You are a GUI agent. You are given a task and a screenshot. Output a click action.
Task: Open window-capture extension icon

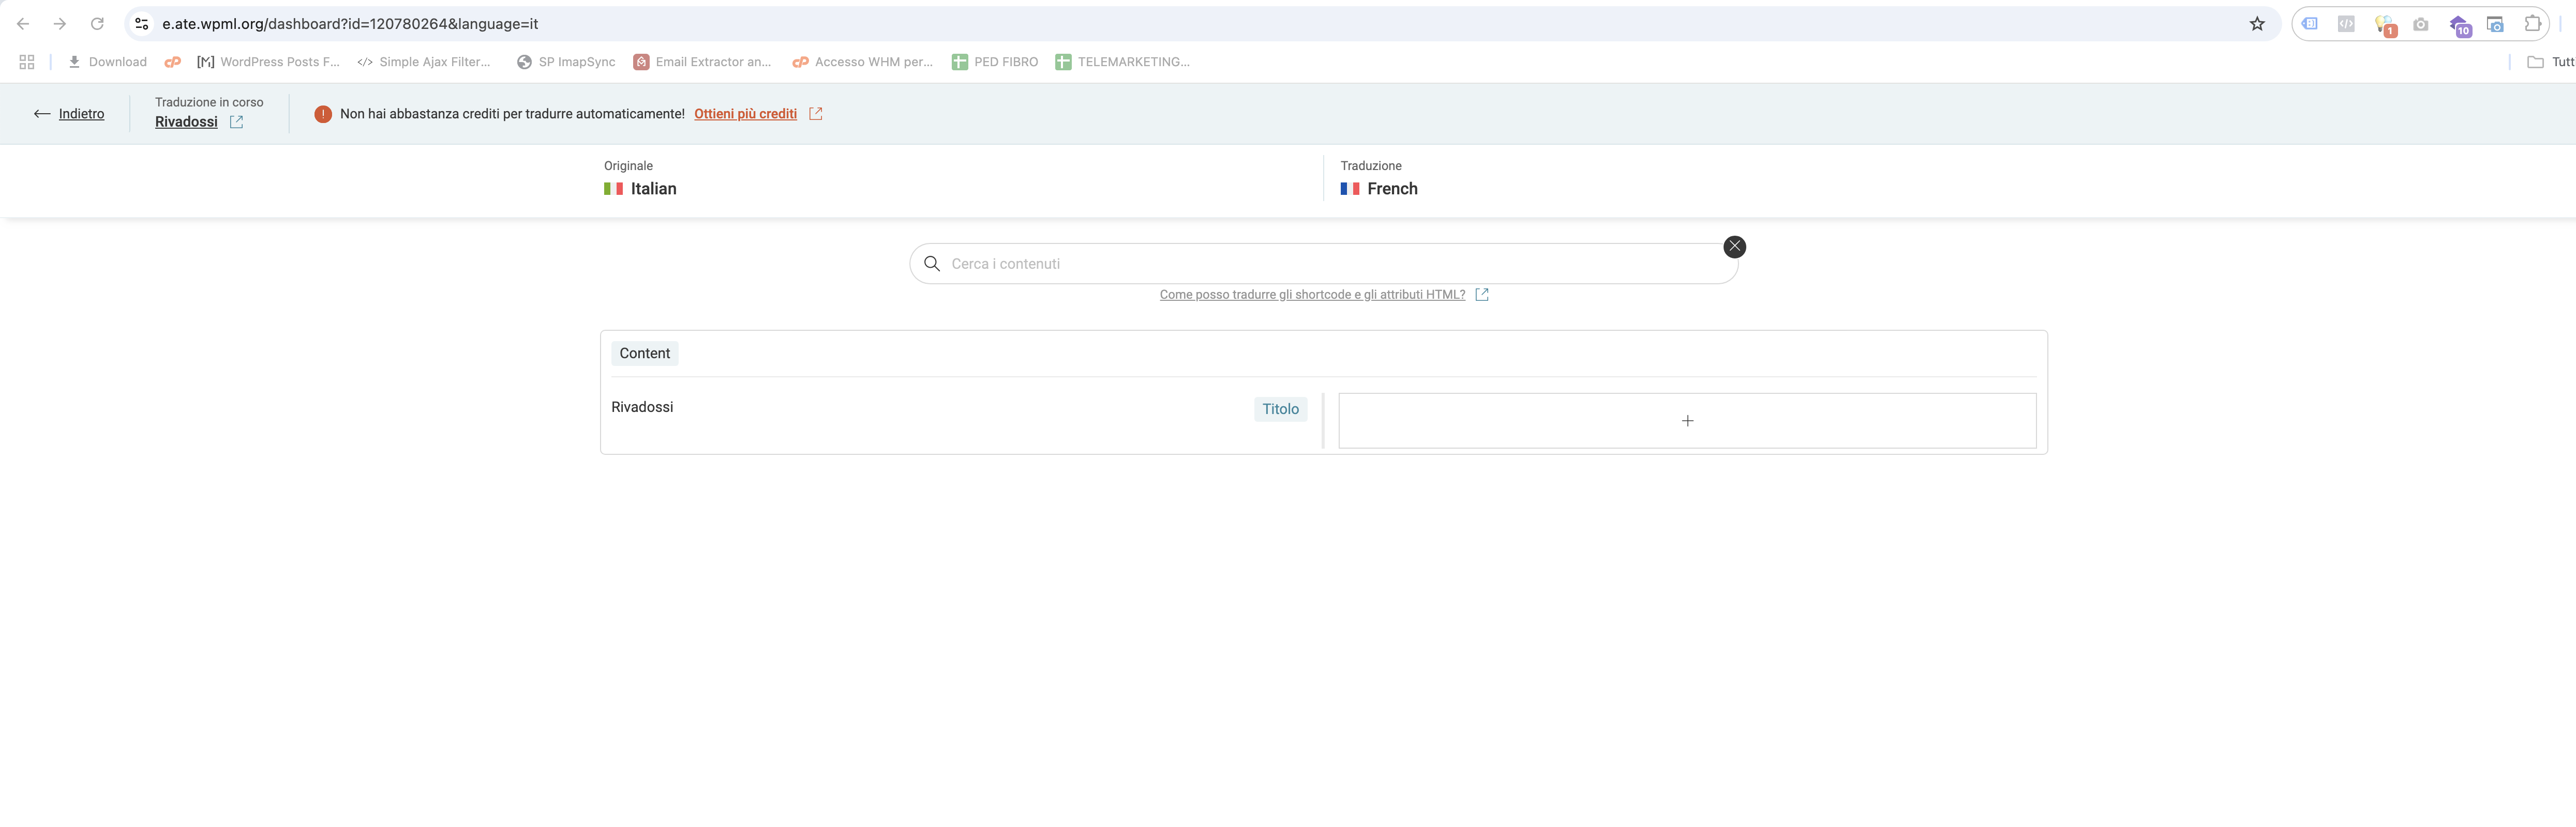click(x=2495, y=24)
